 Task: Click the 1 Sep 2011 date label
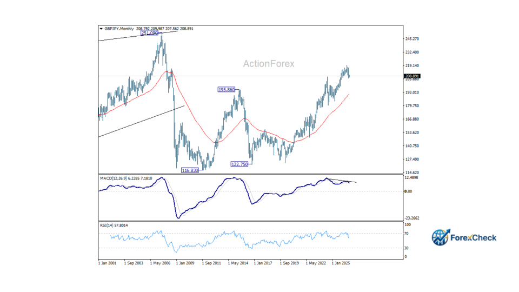pyautogui.click(x=211, y=263)
